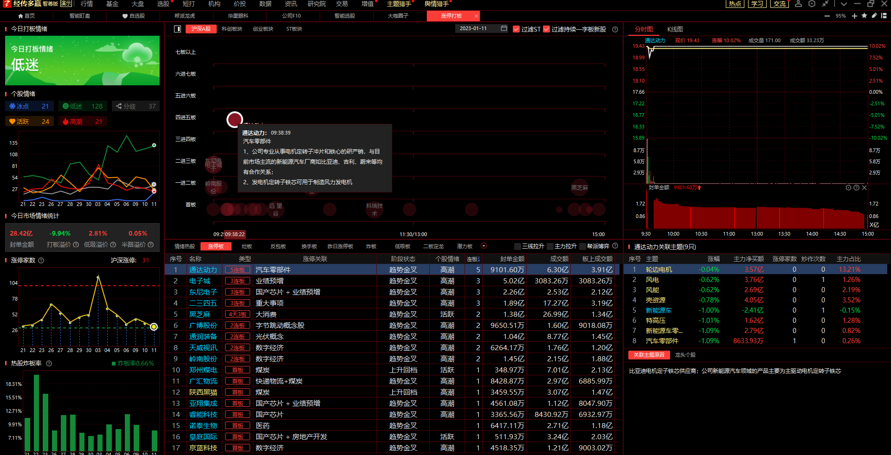Screen dimensions: 891x455
Task: Click the 高潮 flame sentiment tag
Action: pyautogui.click(x=83, y=122)
